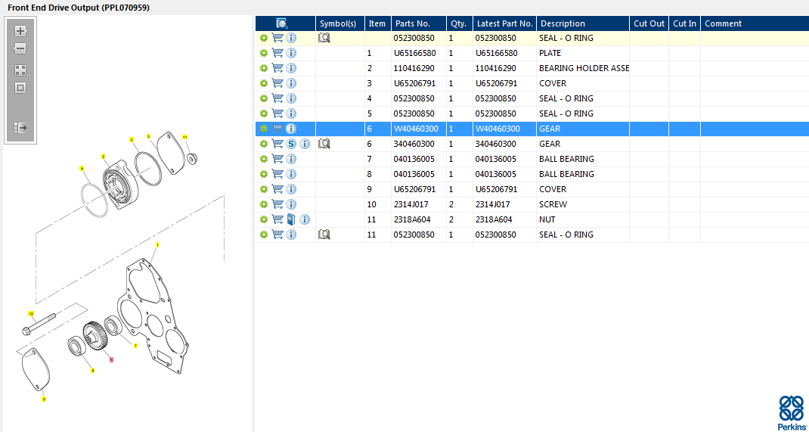Add item 3 COVER to cart

pyautogui.click(x=277, y=83)
